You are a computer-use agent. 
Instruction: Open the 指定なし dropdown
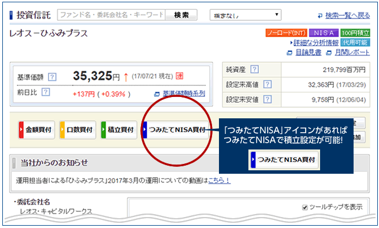[246, 15]
